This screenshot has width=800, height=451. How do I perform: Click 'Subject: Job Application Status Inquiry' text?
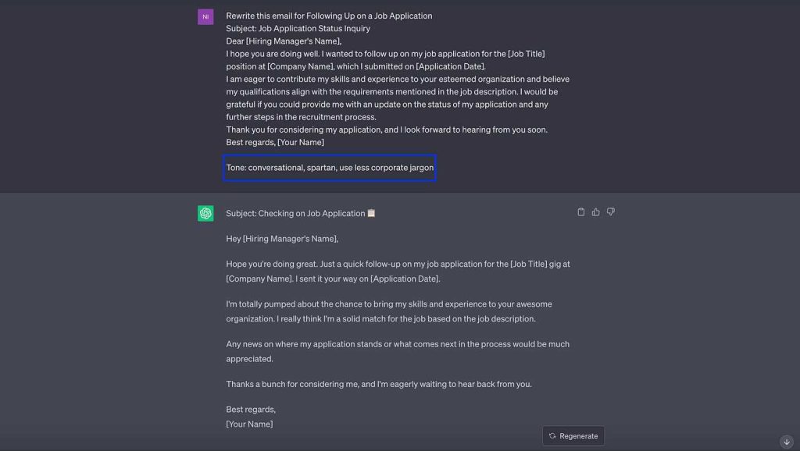(298, 29)
